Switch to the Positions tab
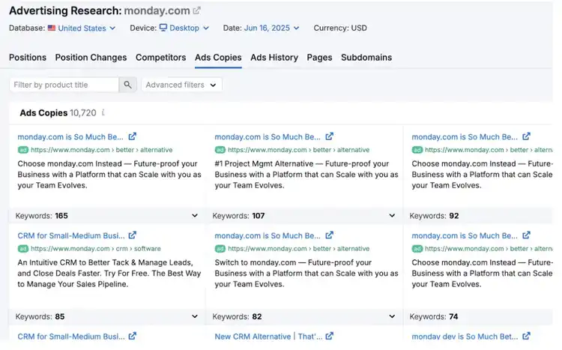 click(x=28, y=58)
